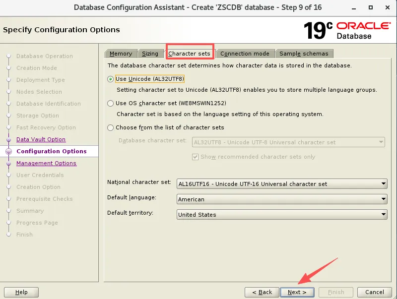Click Creation Mode step label

coord(37,68)
